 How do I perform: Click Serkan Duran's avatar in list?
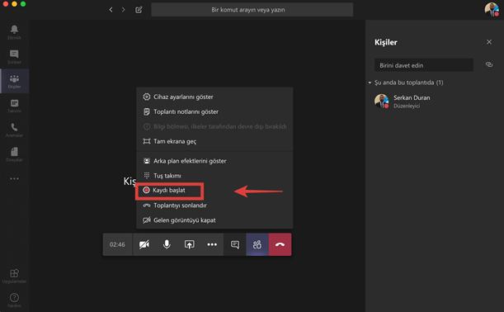pos(382,101)
